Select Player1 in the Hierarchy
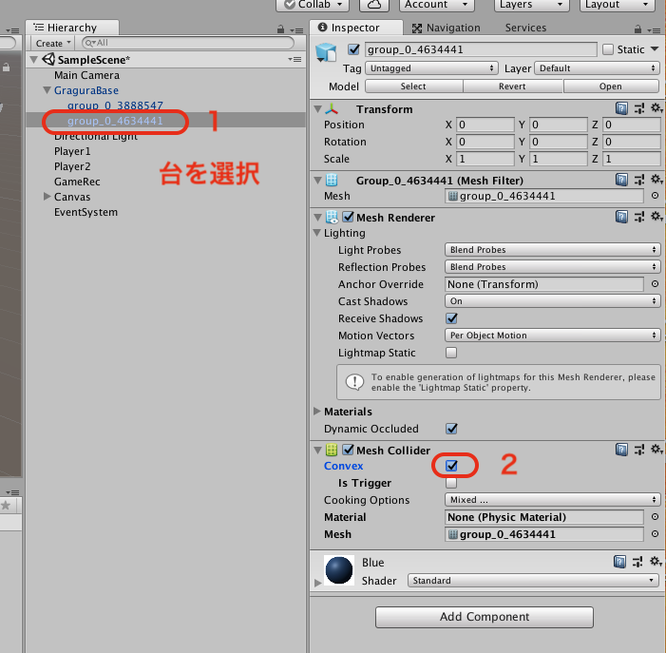Viewport: 666px width, 653px height. pos(72,151)
